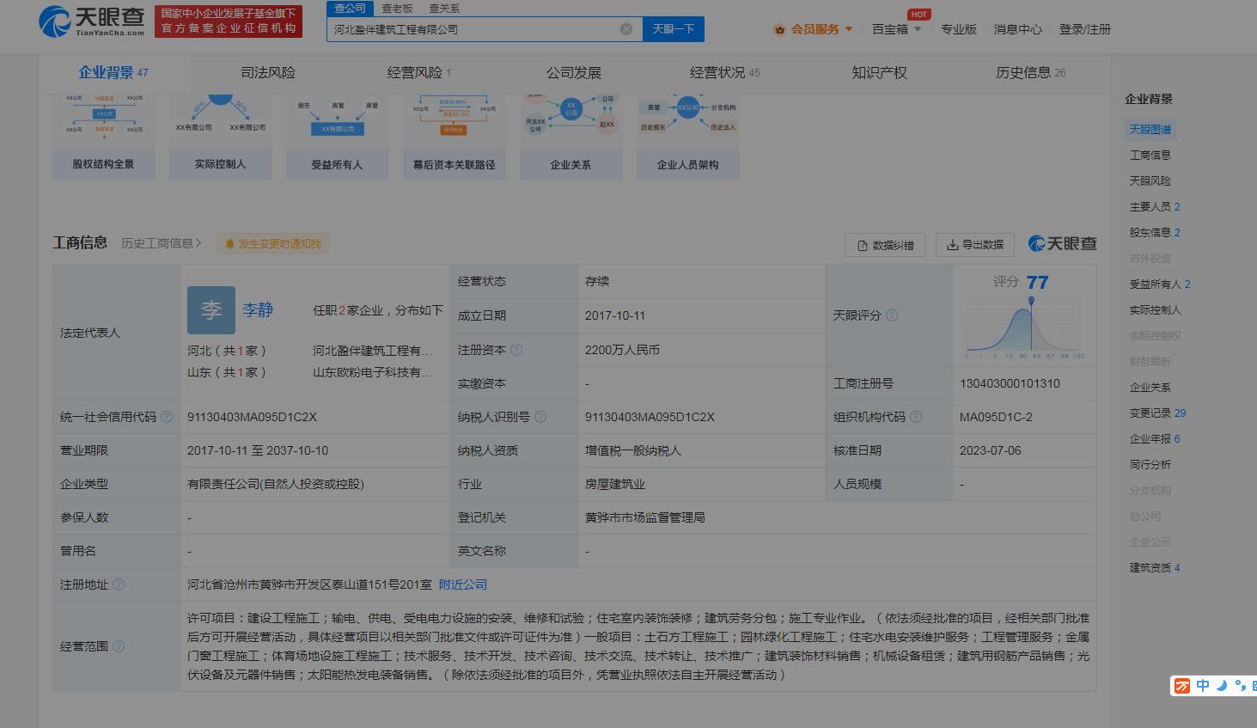Image resolution: width=1257 pixels, height=728 pixels.
Task: Click help icon next to 注册资本
Action: (x=516, y=350)
